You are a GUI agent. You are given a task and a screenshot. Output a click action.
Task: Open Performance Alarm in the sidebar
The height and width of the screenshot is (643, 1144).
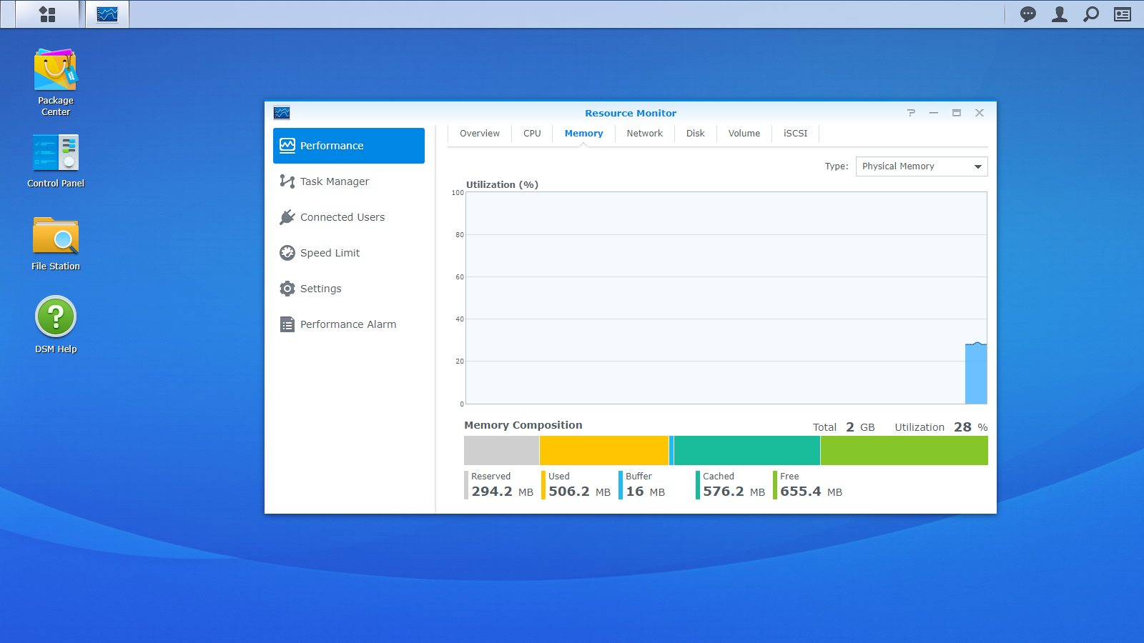349,324
